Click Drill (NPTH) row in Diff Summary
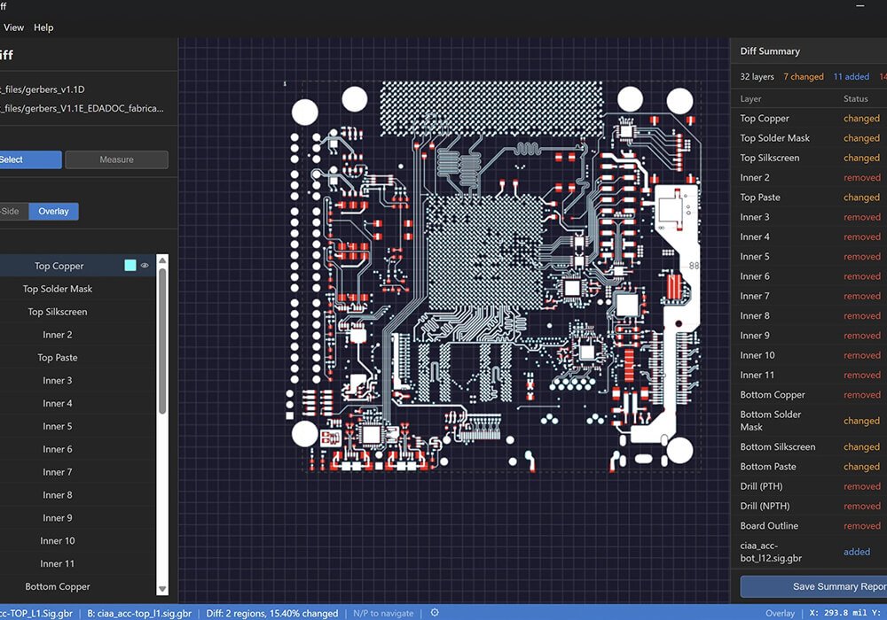 point(809,506)
